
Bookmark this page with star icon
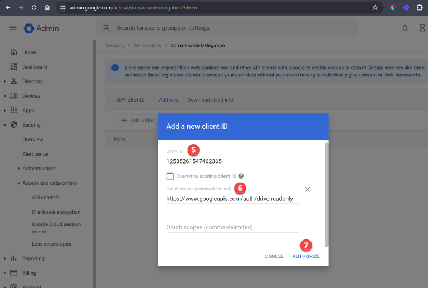[375, 8]
